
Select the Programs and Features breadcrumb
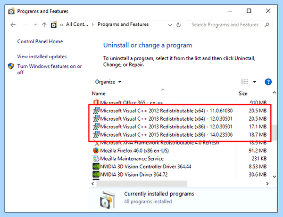pyautogui.click(x=123, y=24)
